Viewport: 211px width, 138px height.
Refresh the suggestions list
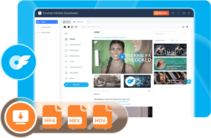(177, 40)
